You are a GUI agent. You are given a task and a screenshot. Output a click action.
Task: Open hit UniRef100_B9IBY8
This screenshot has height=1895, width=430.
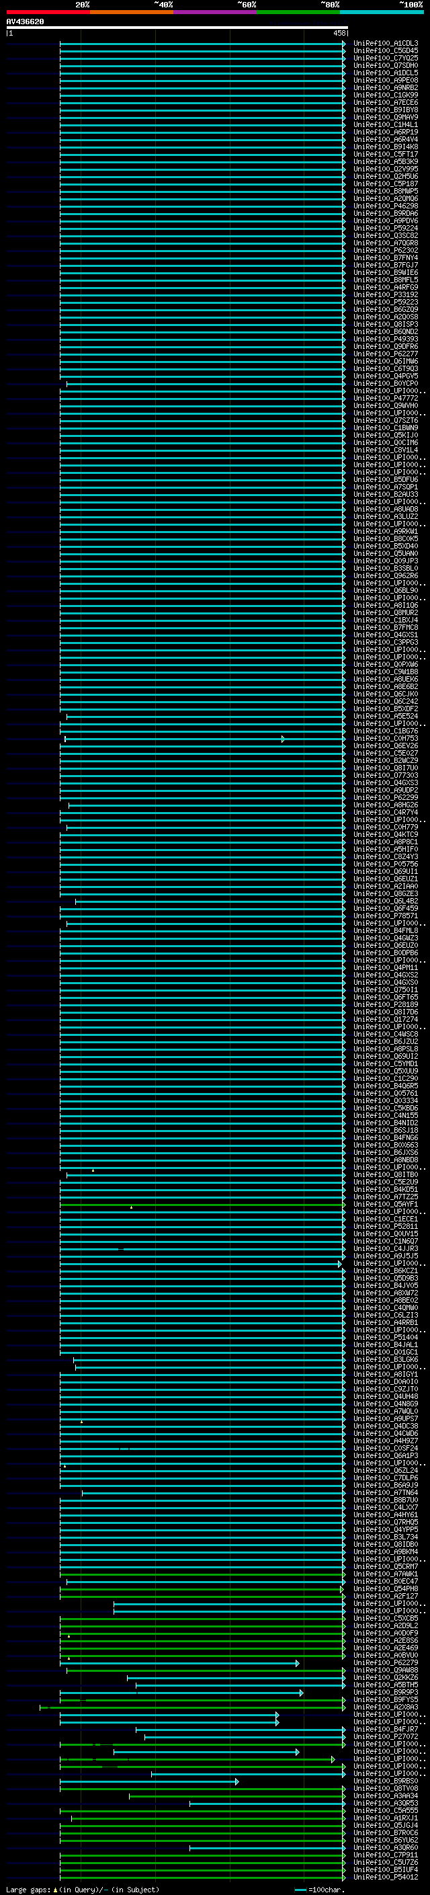(x=386, y=110)
